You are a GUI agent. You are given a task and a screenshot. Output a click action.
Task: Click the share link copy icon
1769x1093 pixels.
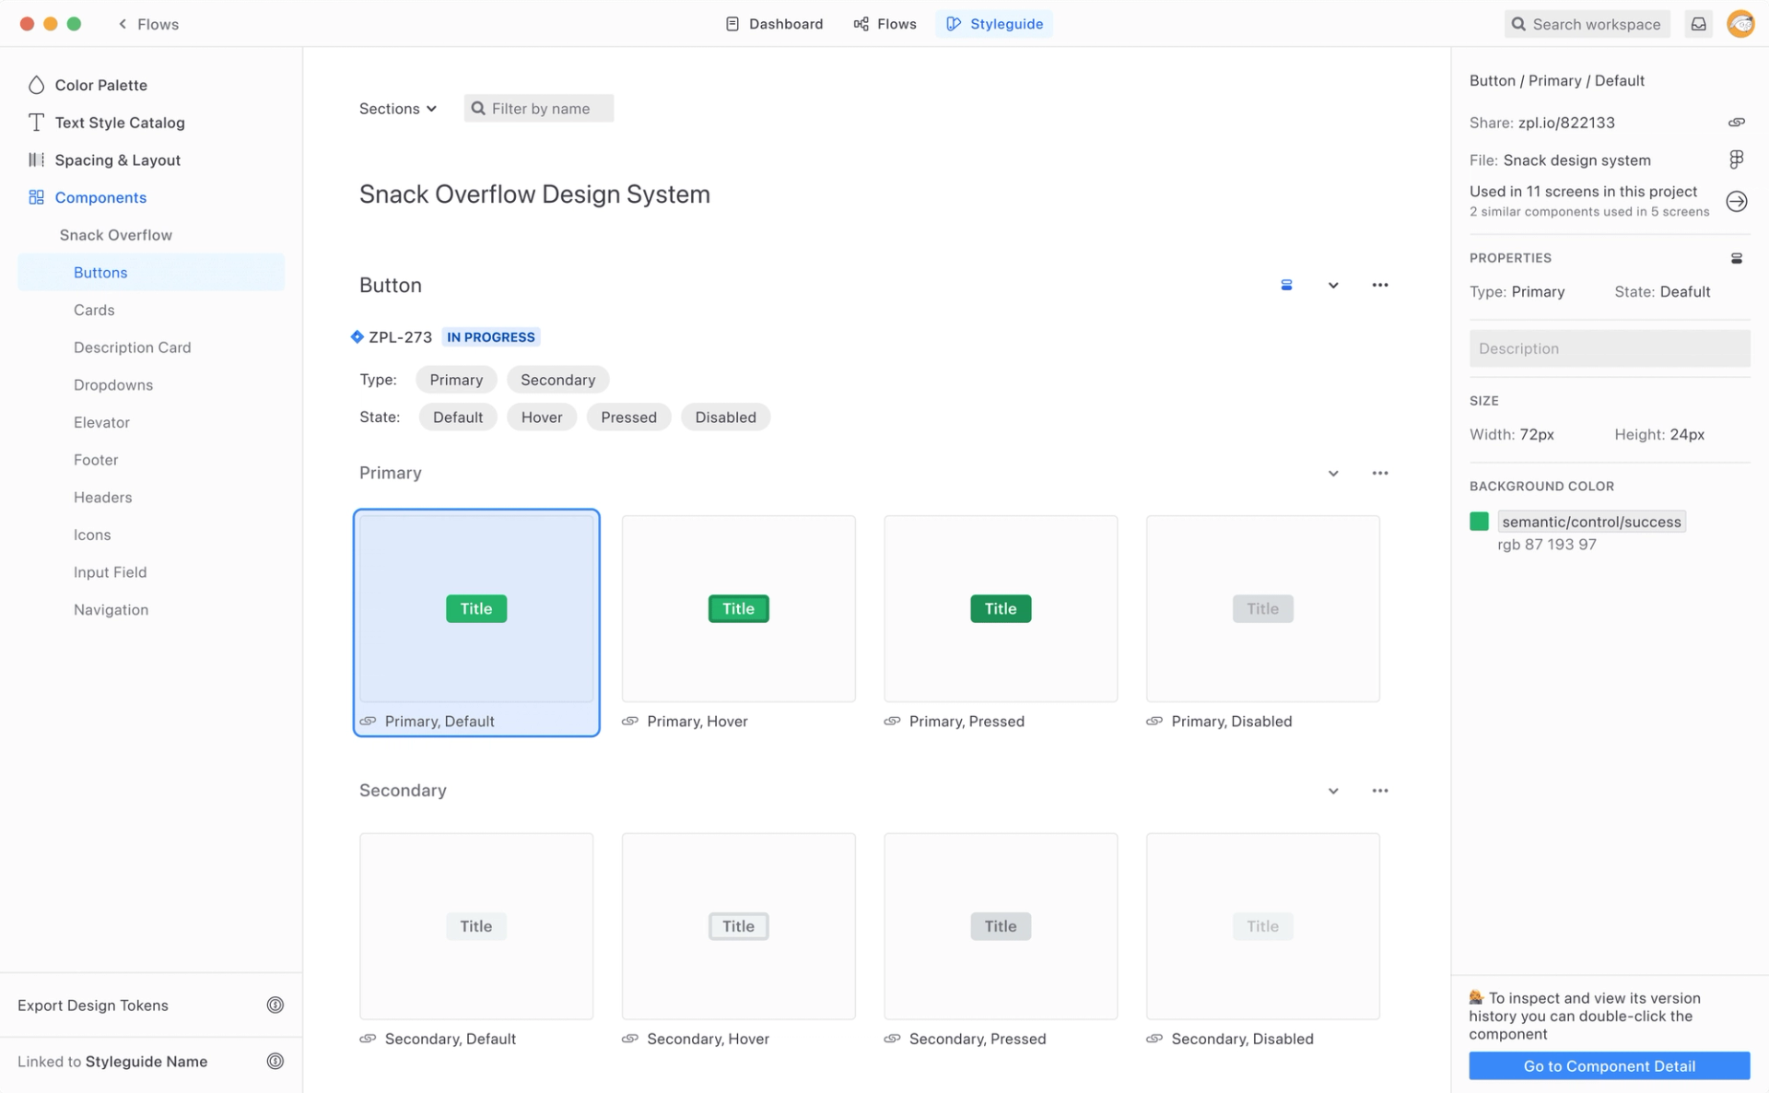[1736, 123]
